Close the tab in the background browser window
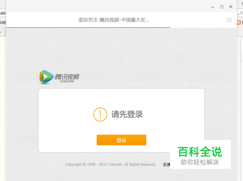This screenshot has height=181, width=243. click(x=1, y=32)
